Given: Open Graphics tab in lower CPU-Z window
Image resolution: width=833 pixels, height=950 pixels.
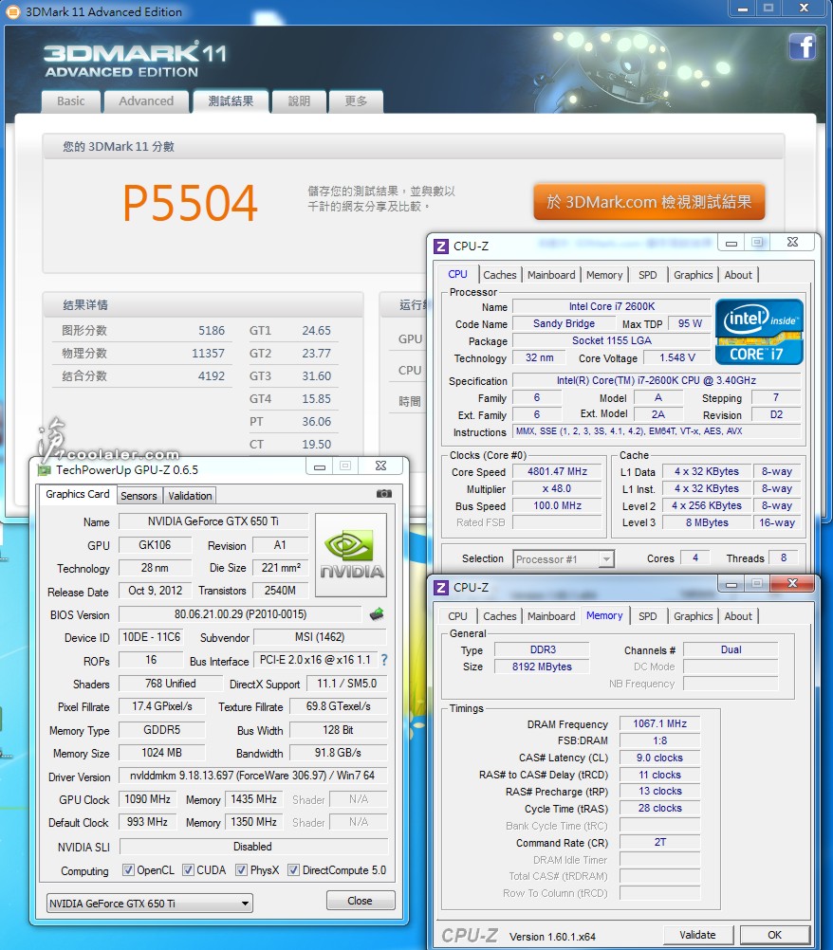Looking at the screenshot, I should (693, 616).
